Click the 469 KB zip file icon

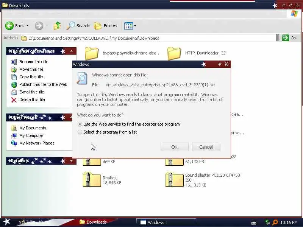[x=92, y=162]
